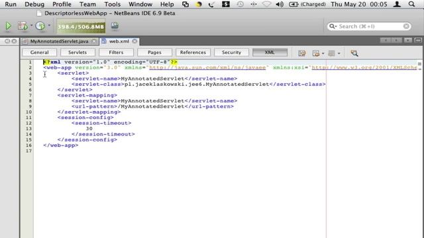Screen dimensions: 424x238
Task: Open the References view of web.xml
Action: click(193, 52)
